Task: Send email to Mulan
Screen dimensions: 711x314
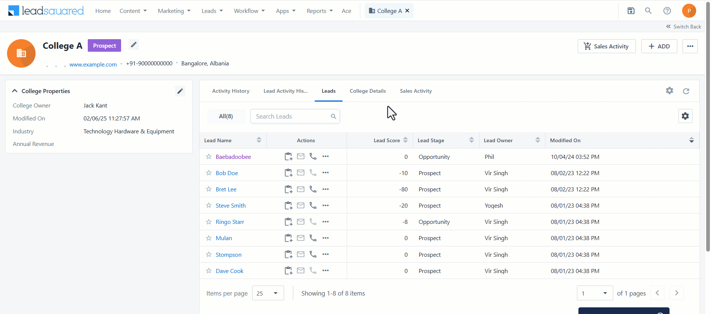Action: [x=301, y=238]
